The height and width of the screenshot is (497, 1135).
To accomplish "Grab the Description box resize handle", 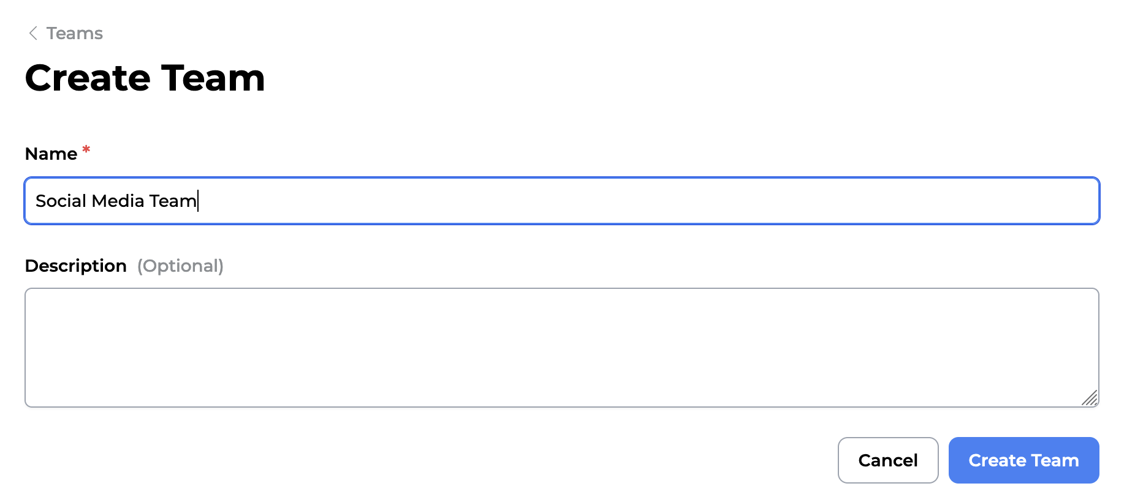I will pyautogui.click(x=1089, y=398).
